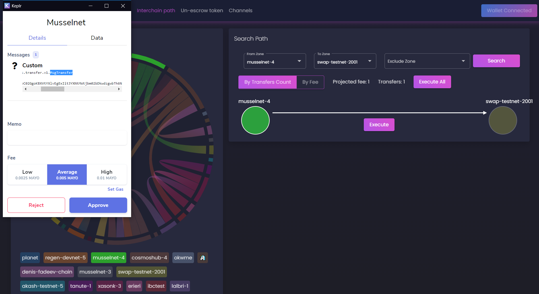
Task: Open the Exclude Zone dropdown
Action: (x=427, y=61)
